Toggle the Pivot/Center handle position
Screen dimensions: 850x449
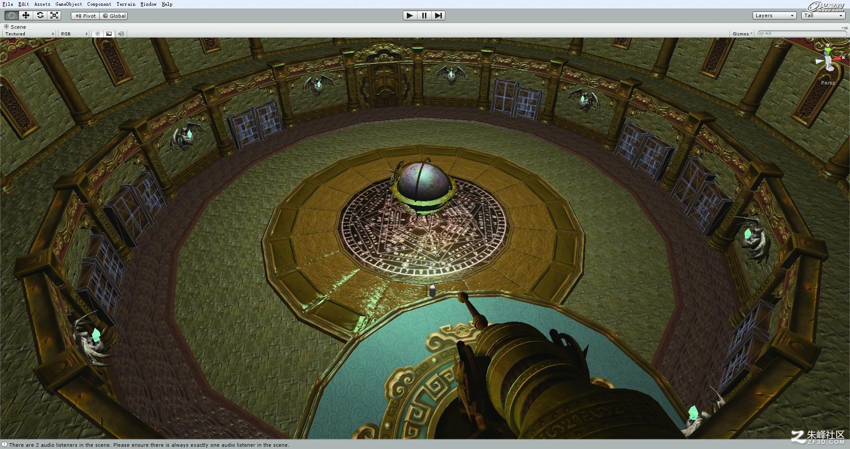pyautogui.click(x=85, y=15)
